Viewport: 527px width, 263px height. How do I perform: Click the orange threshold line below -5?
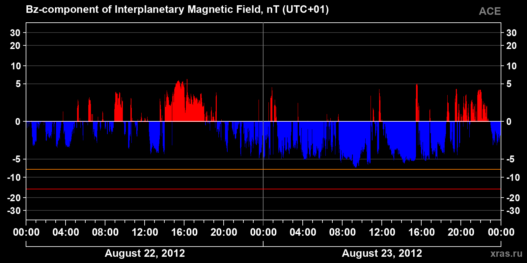click(x=263, y=169)
